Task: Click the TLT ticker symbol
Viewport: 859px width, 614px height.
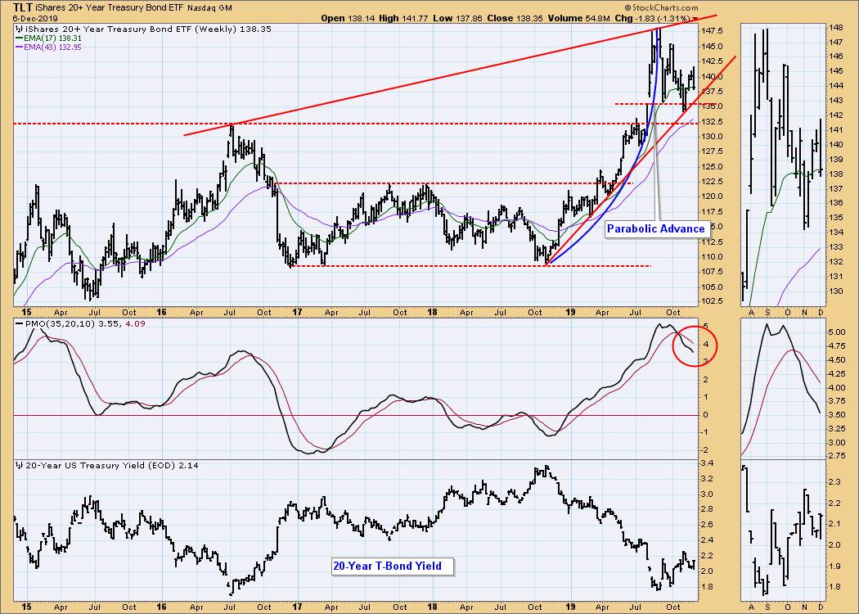Action: point(24,7)
